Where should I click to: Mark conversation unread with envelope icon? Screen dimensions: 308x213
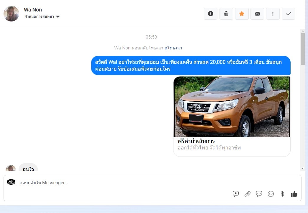[x=257, y=14]
